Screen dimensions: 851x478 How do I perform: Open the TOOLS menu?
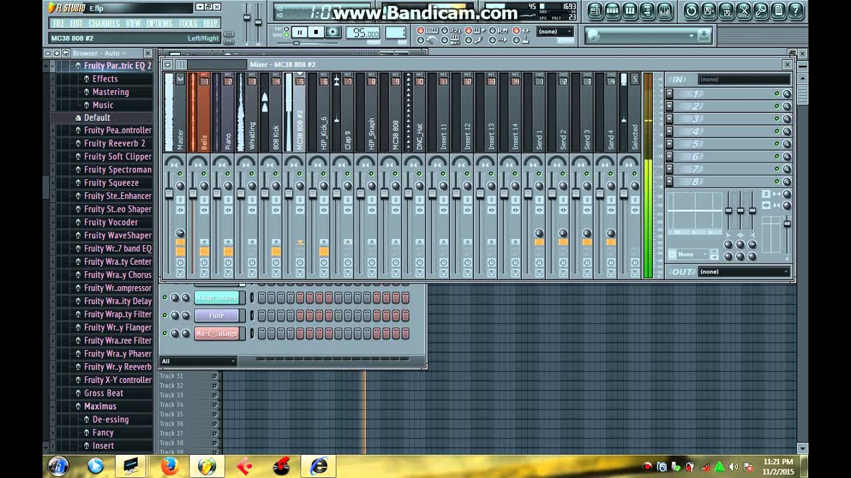point(188,23)
